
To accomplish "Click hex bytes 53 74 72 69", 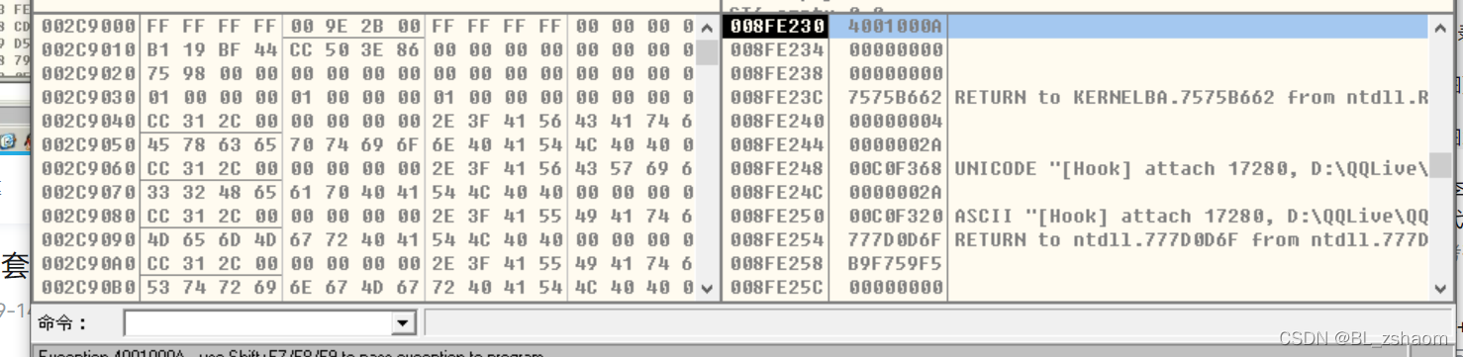I will click(x=212, y=287).
